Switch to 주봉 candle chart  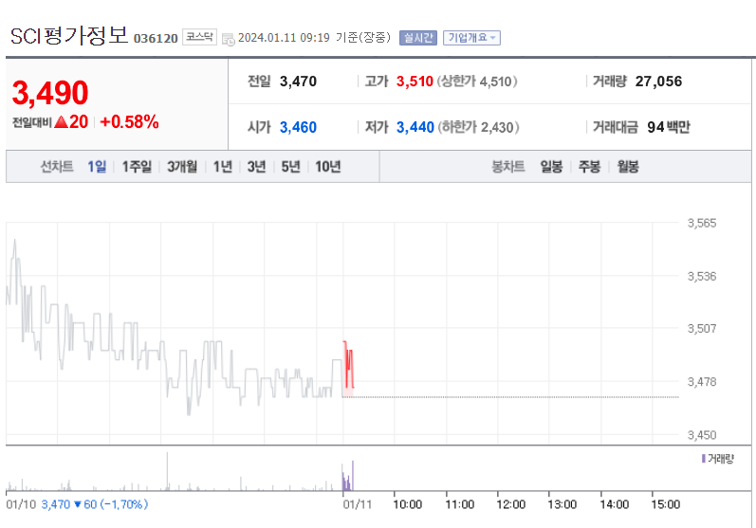pyautogui.click(x=589, y=167)
